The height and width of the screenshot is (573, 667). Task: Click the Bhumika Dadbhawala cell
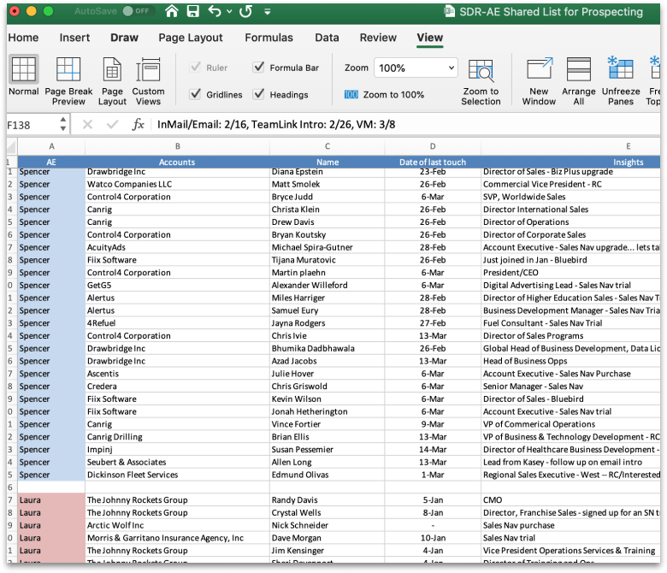(328, 348)
